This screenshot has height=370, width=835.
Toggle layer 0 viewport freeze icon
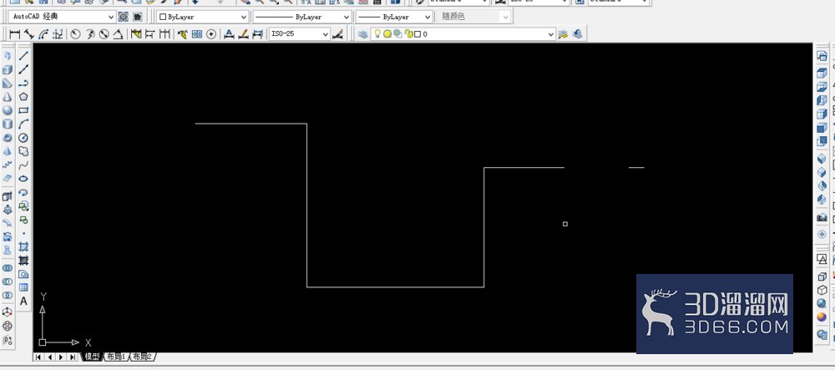[397, 34]
